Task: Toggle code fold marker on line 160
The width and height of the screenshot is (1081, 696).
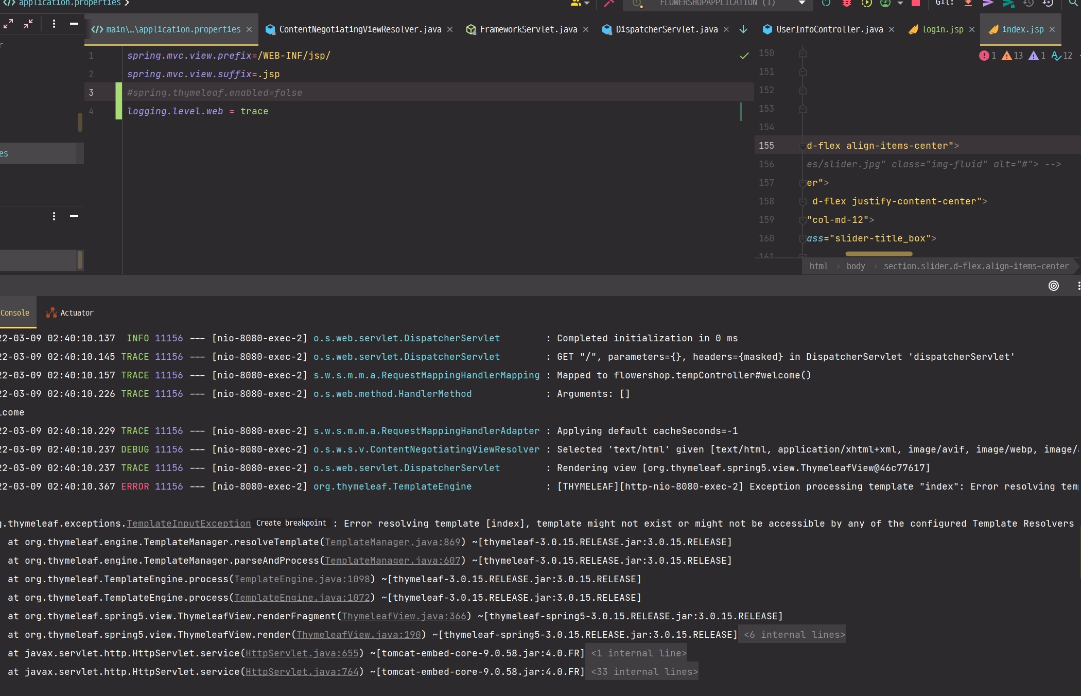Action: coord(802,239)
